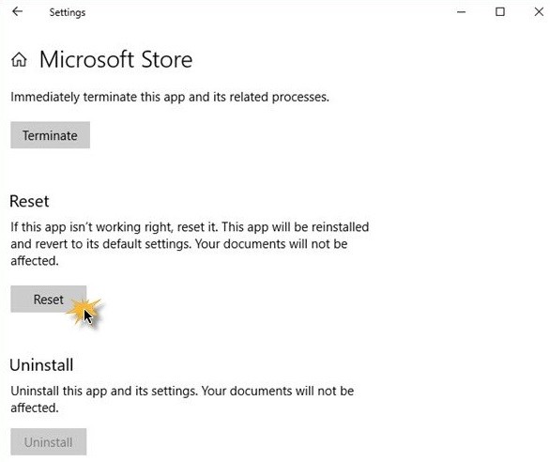550x462 pixels.
Task: Terminate the Microsoft Store app
Action: (50, 135)
